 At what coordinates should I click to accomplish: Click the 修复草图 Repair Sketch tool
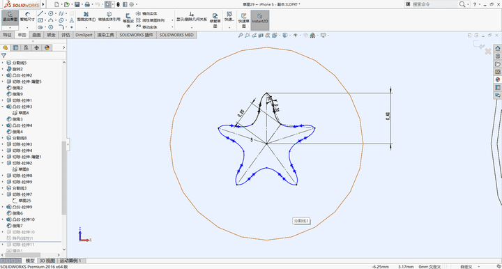(x=215, y=20)
